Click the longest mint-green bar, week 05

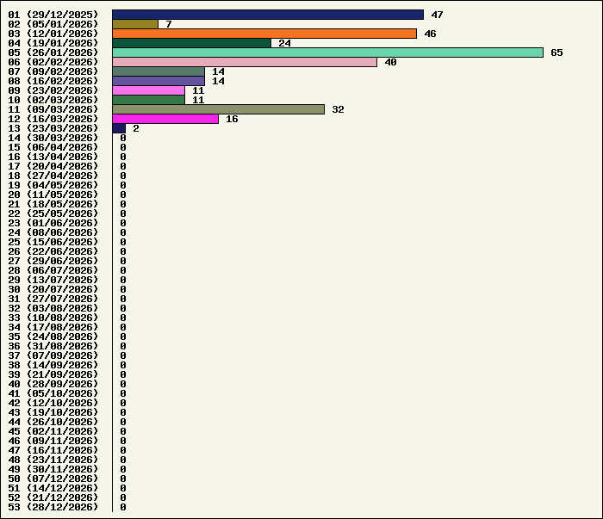(327, 53)
